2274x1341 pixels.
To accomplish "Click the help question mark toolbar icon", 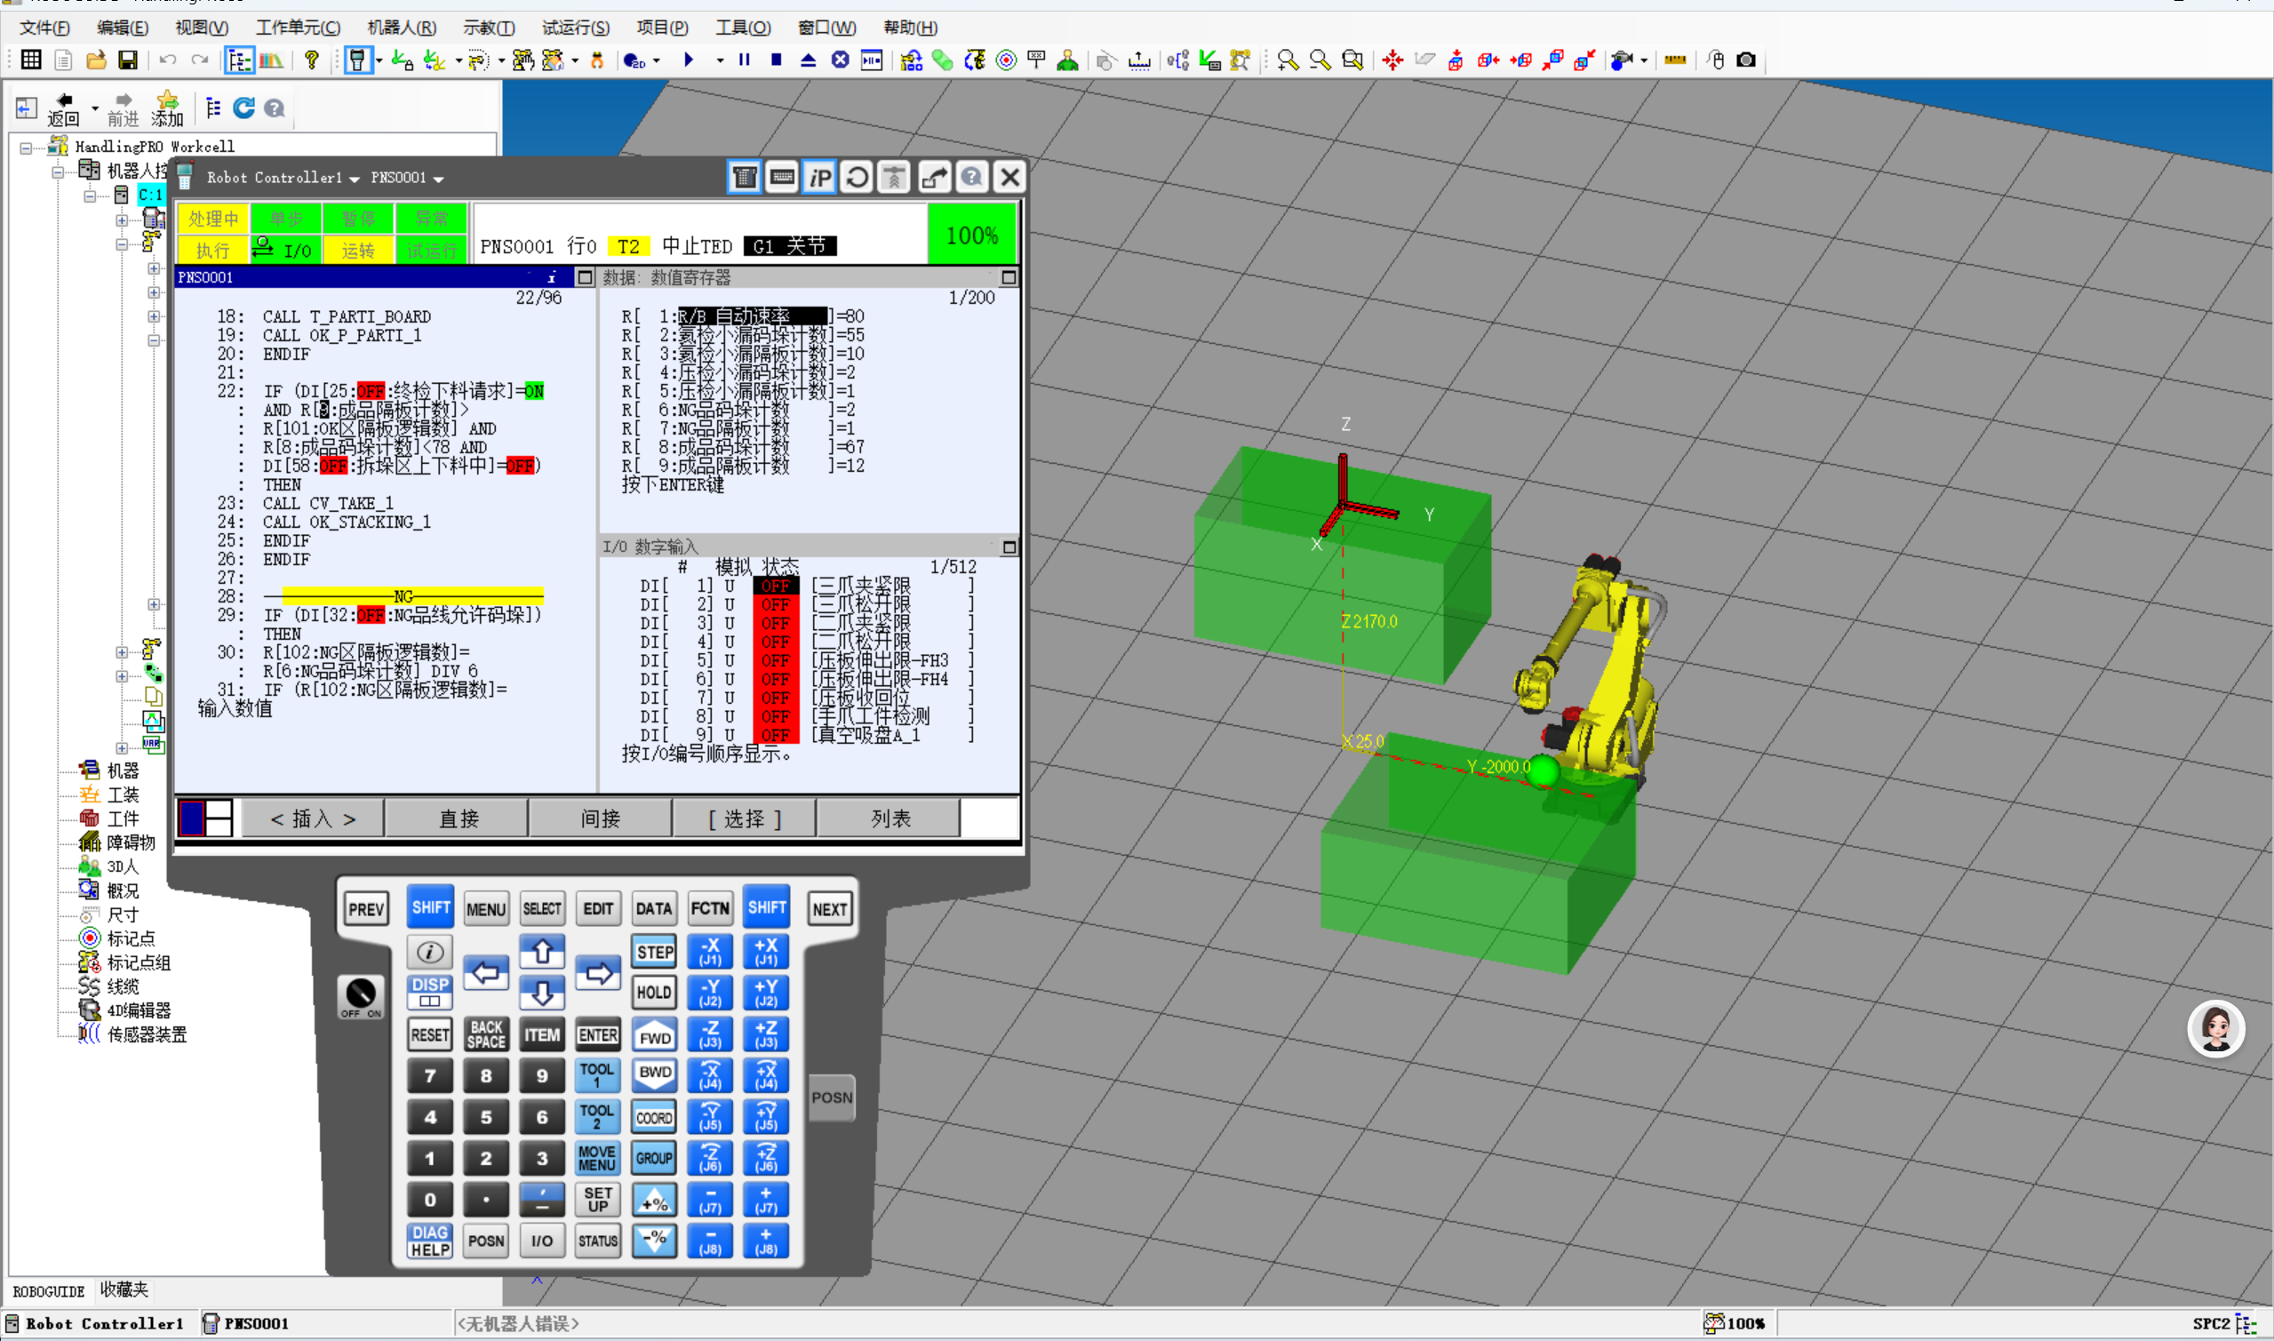I will 312,60.
